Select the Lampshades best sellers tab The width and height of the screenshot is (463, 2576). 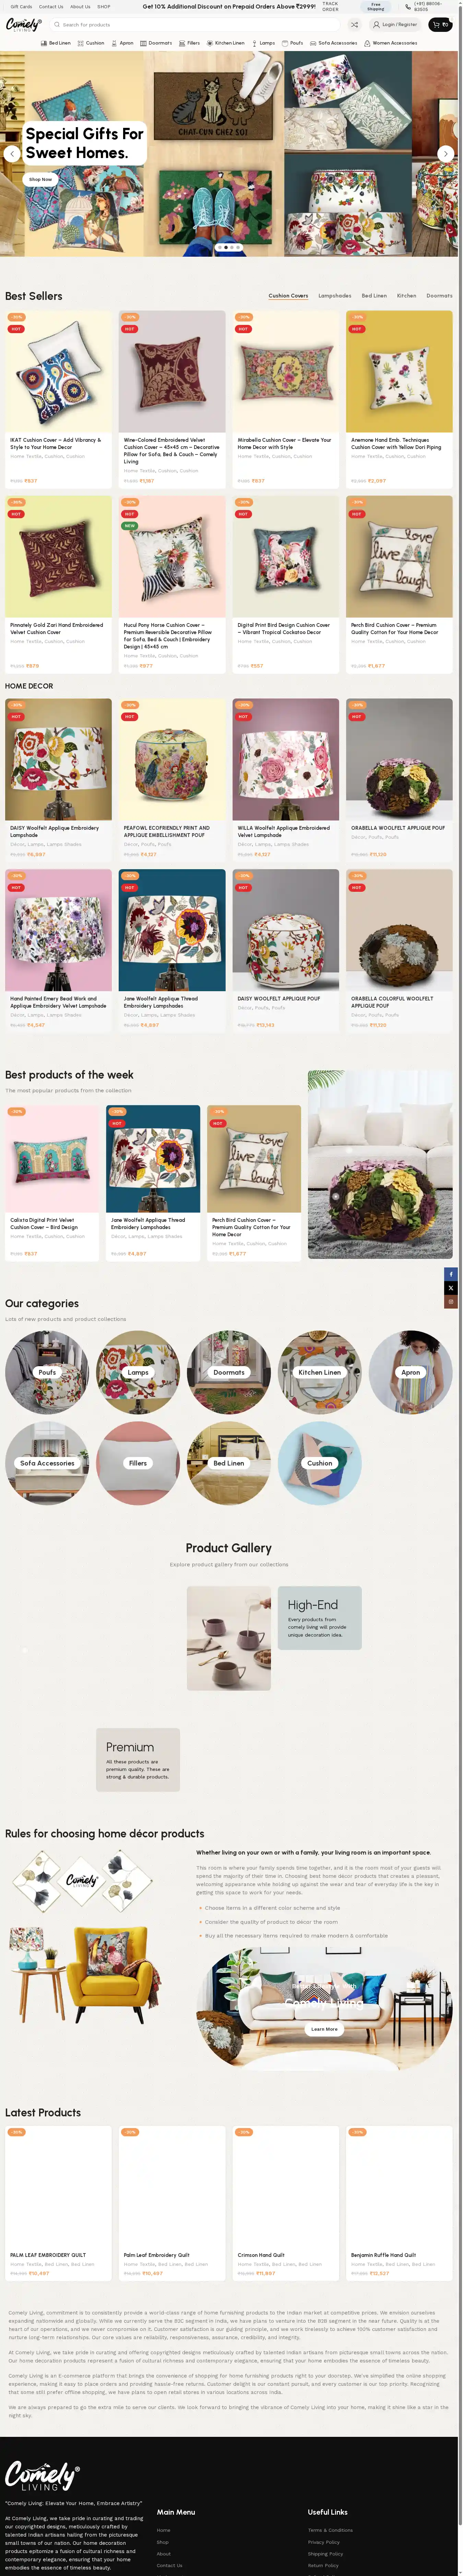tap(335, 296)
